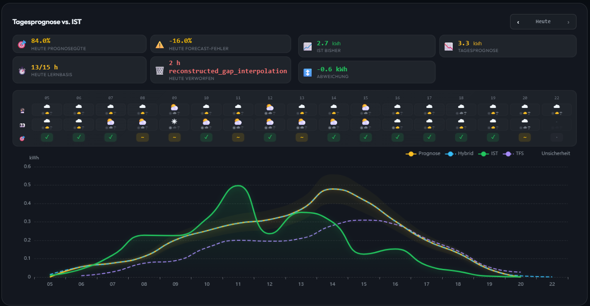Click the top-row cloud icon at hour 22
This screenshot has width=590, height=306.
557,107
